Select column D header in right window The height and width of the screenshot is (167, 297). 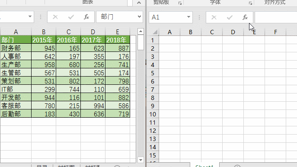click(x=233, y=32)
